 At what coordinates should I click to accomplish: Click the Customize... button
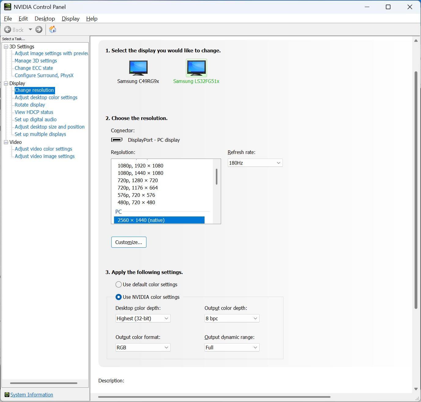[x=129, y=242]
